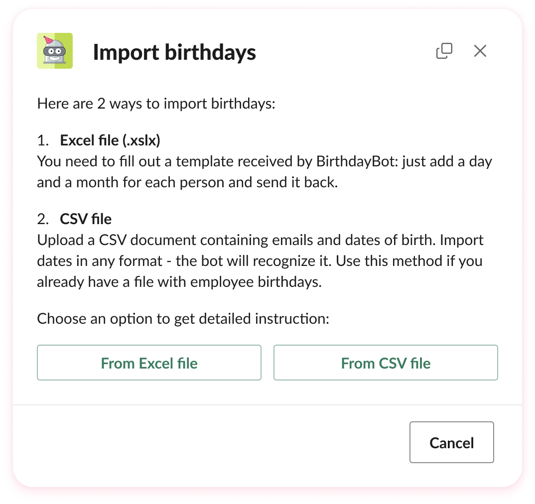Click the line Choose an option to get detailed instruction

pyautogui.click(x=181, y=318)
